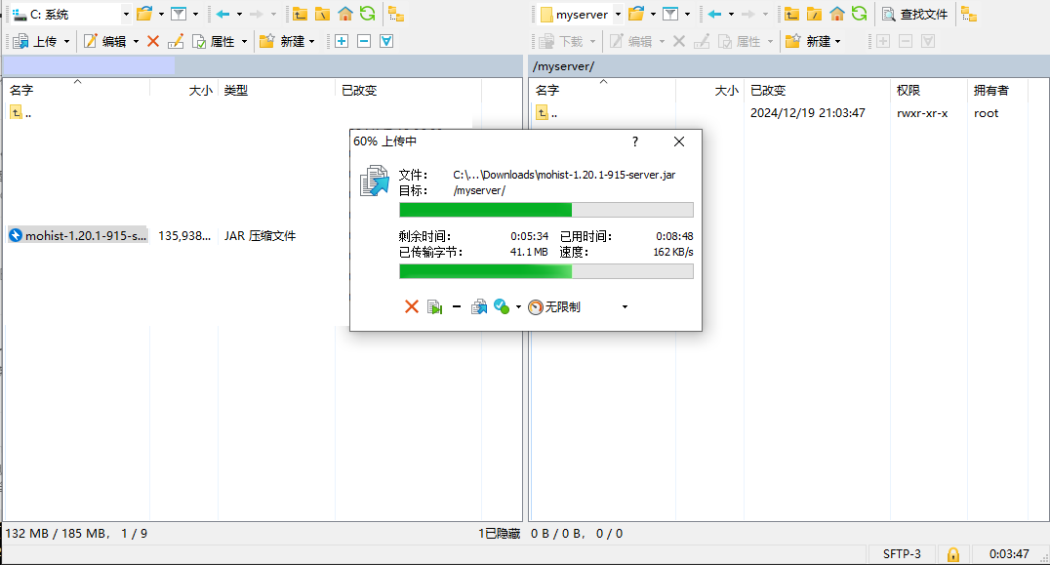Click the 查找文件 find files button
Image resolution: width=1050 pixels, height=565 pixels.
pos(914,14)
